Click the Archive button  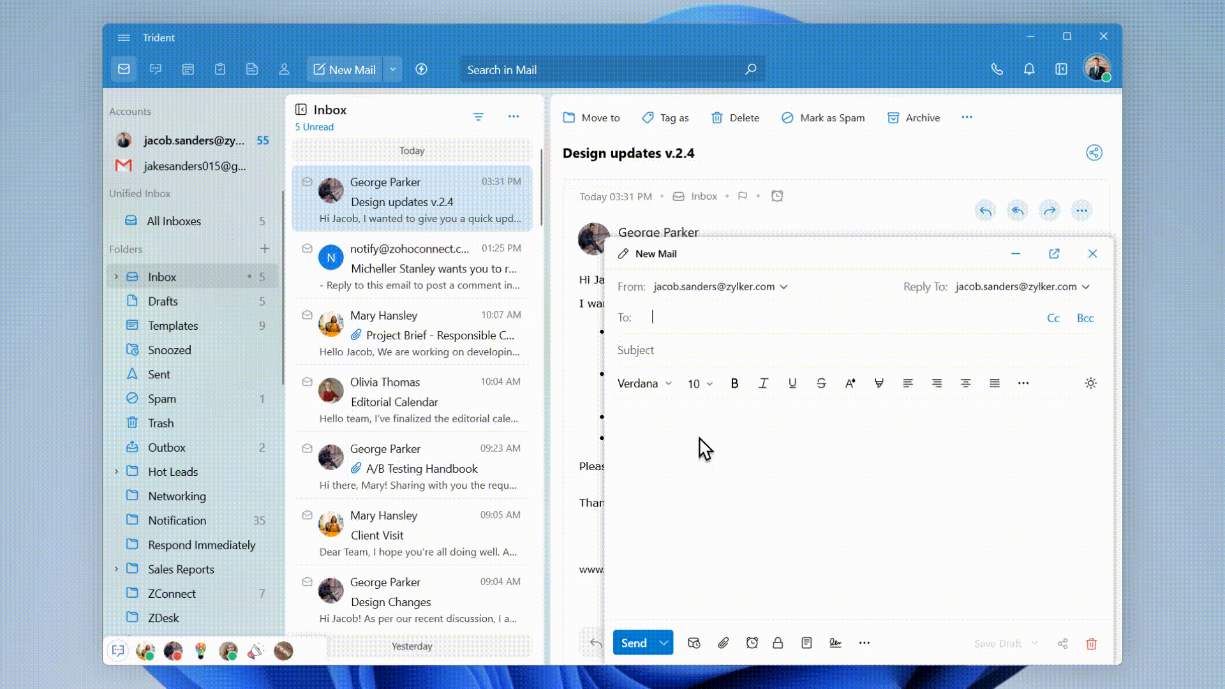(914, 117)
